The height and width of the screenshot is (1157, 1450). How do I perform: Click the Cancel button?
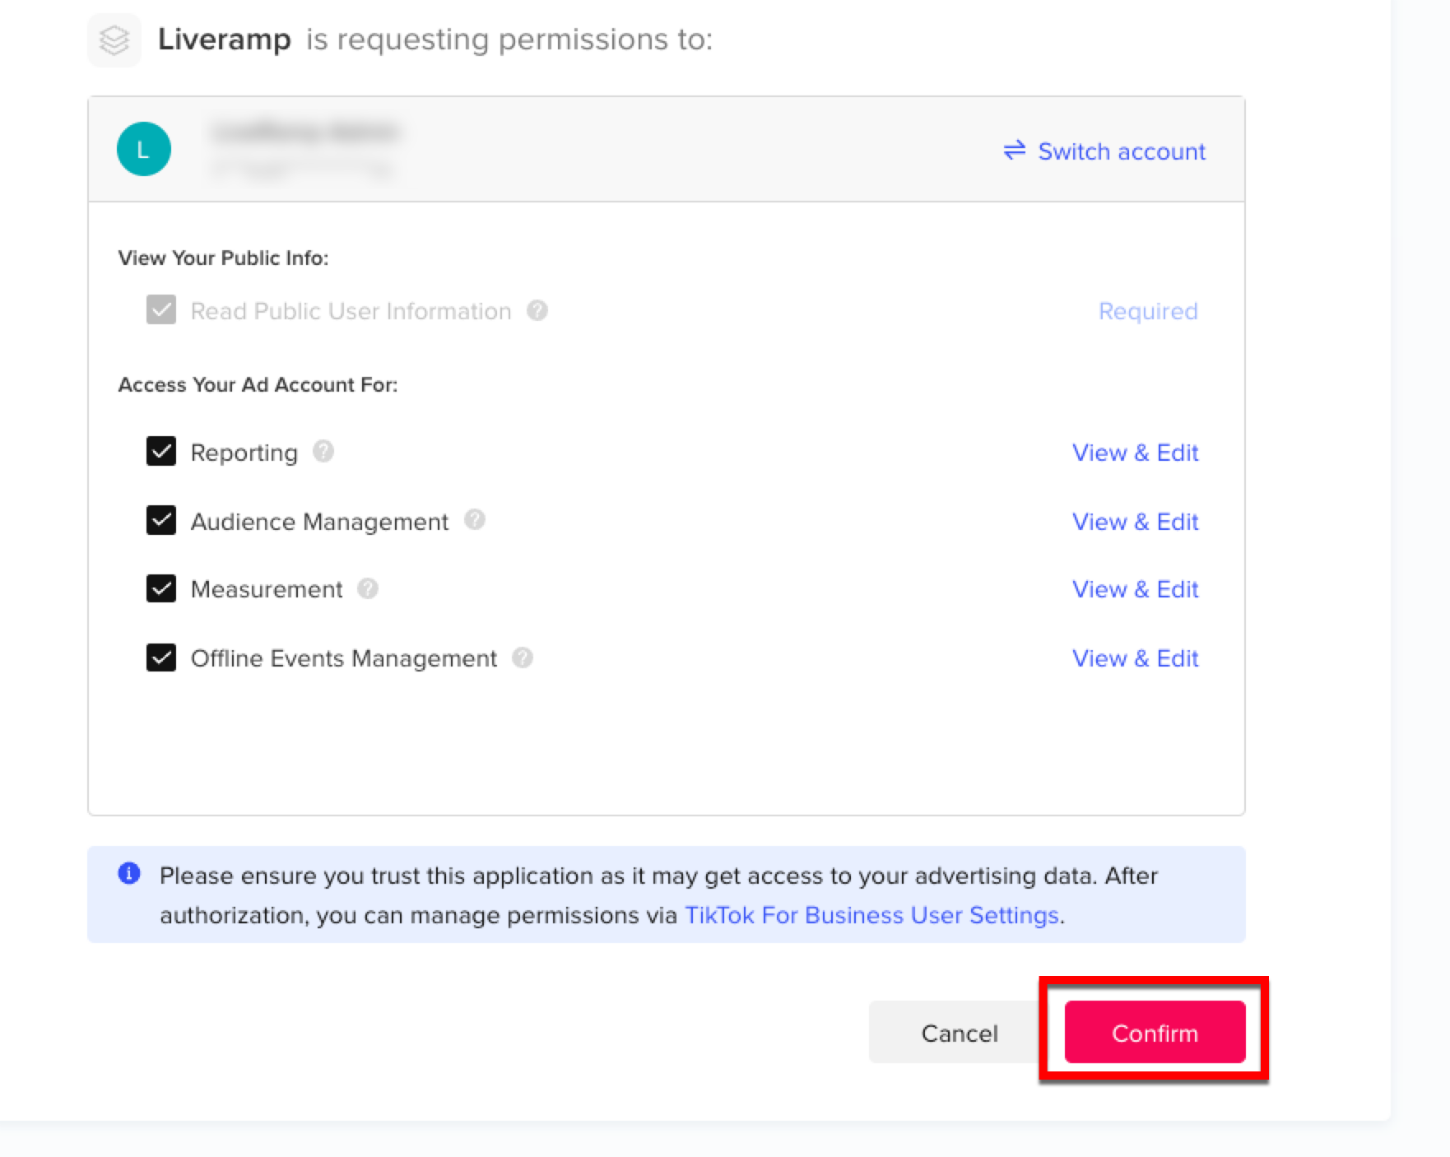960,1033
